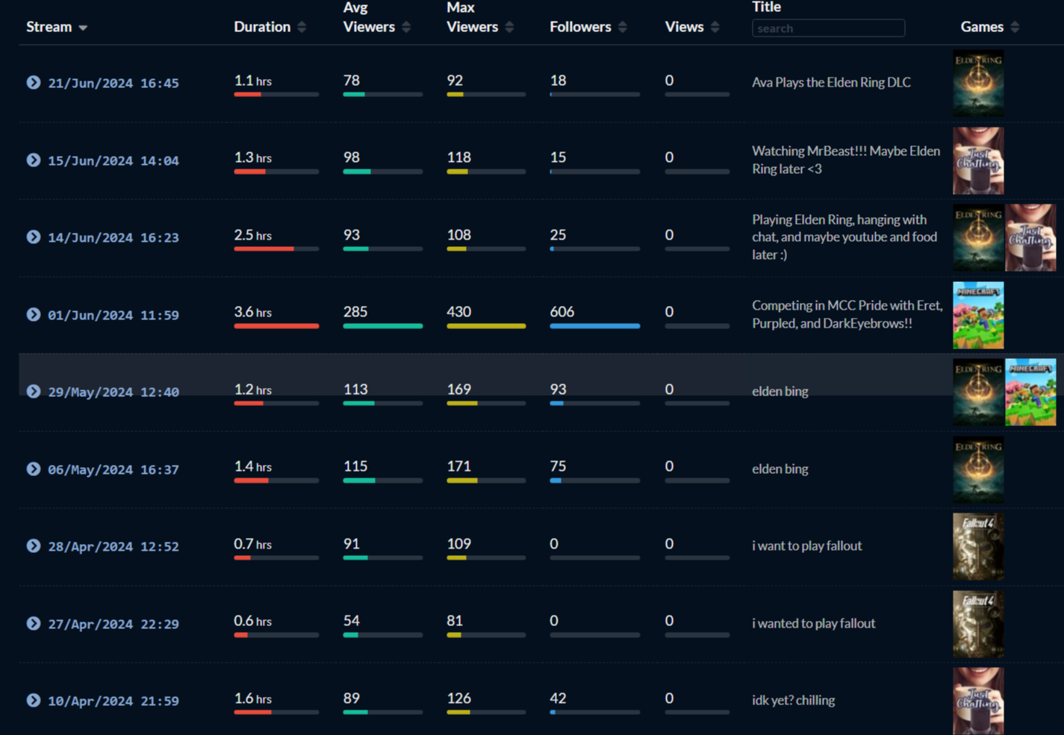The image size is (1064, 735).
Task: Click 'elden bing' title in 29/May/2024 row
Action: coord(780,391)
